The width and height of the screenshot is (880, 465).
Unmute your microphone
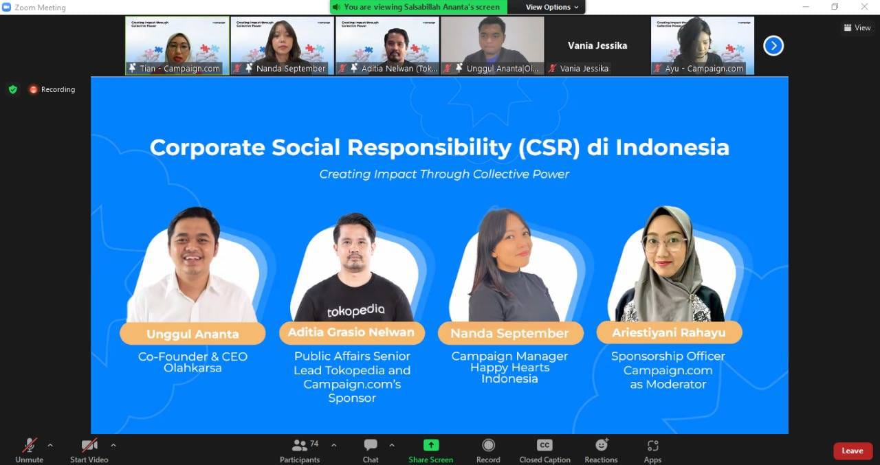click(x=29, y=450)
